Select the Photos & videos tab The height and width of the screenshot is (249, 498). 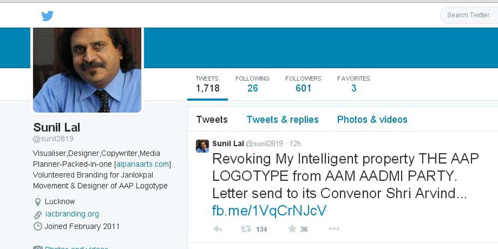tap(372, 120)
